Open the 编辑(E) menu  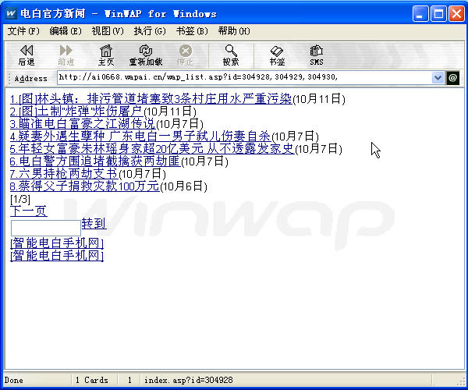point(65,31)
